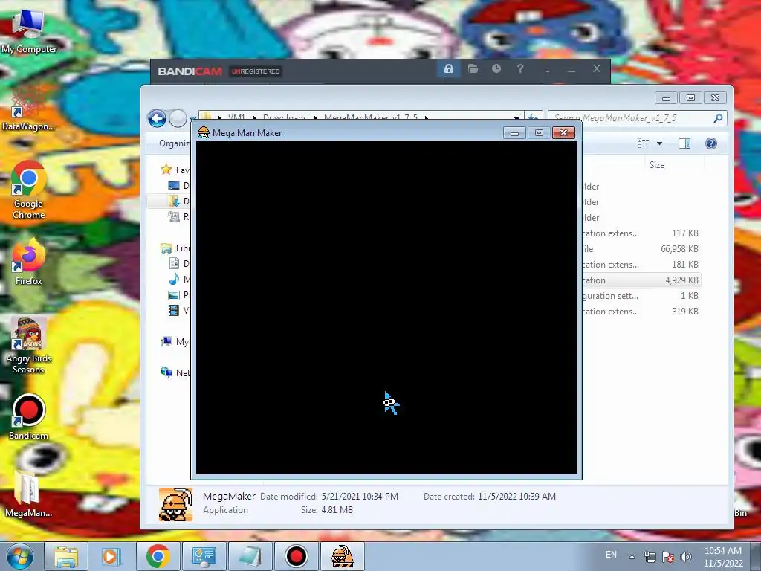
Task: Open the DataWagon desktop shortcut
Action: point(29,109)
